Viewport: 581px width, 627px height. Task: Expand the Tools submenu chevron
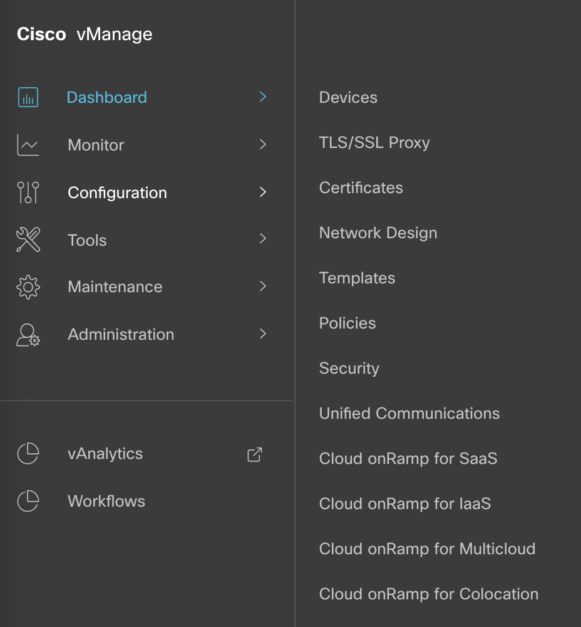point(263,239)
